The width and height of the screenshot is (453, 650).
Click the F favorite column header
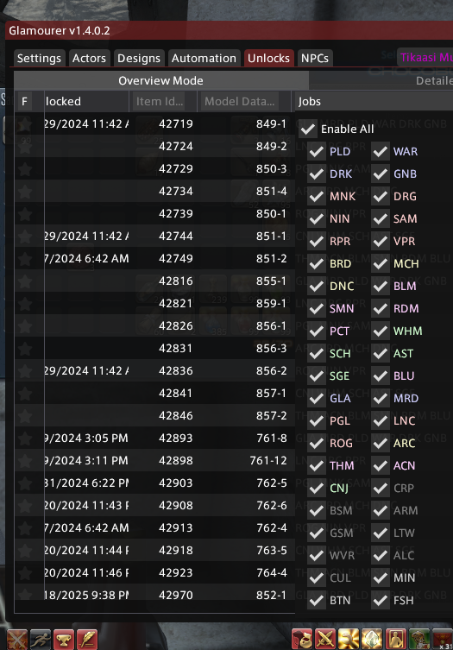click(25, 101)
